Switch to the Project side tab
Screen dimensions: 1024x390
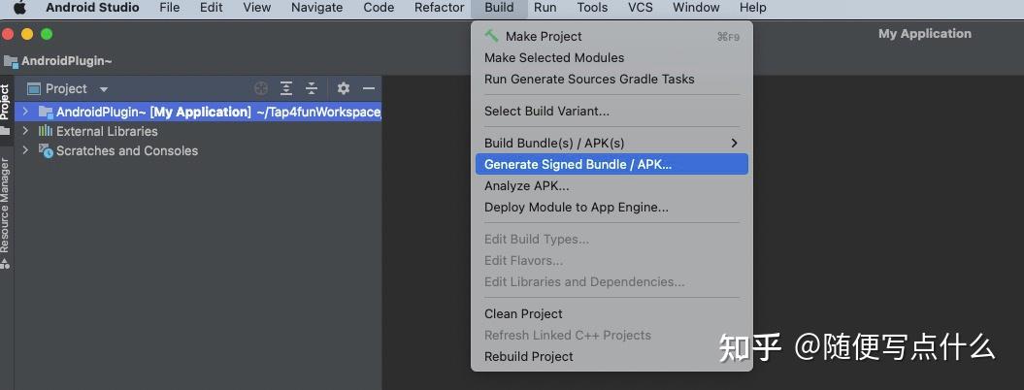pos(5,102)
